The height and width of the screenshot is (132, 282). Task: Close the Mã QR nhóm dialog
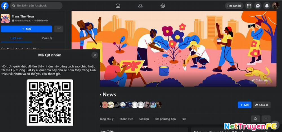[x=95, y=55]
